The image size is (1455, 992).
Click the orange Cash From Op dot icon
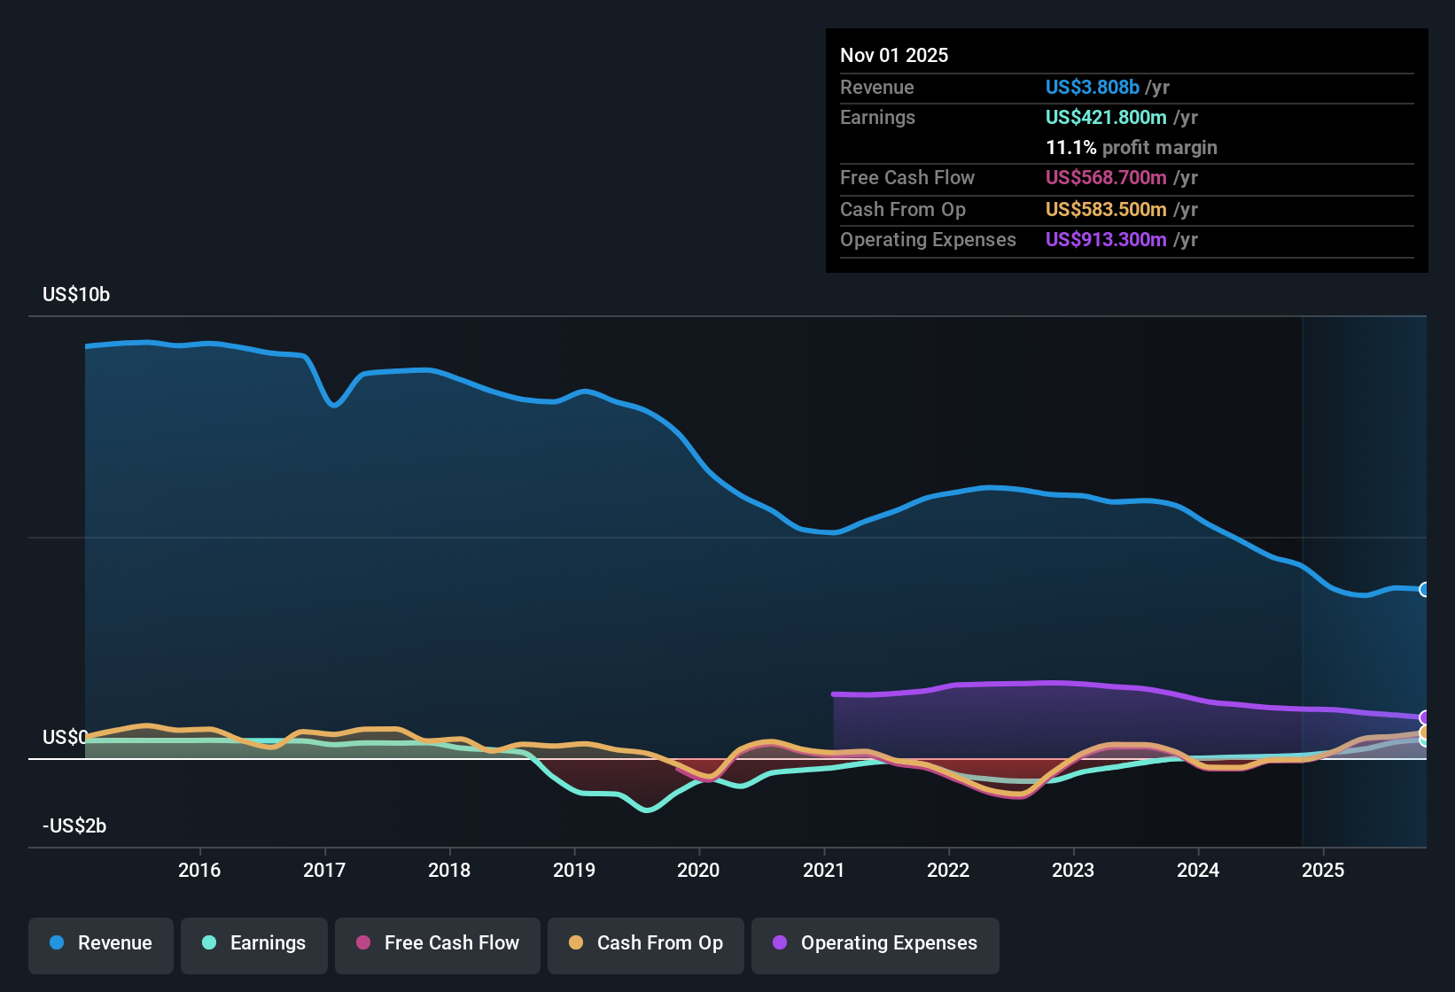(576, 943)
